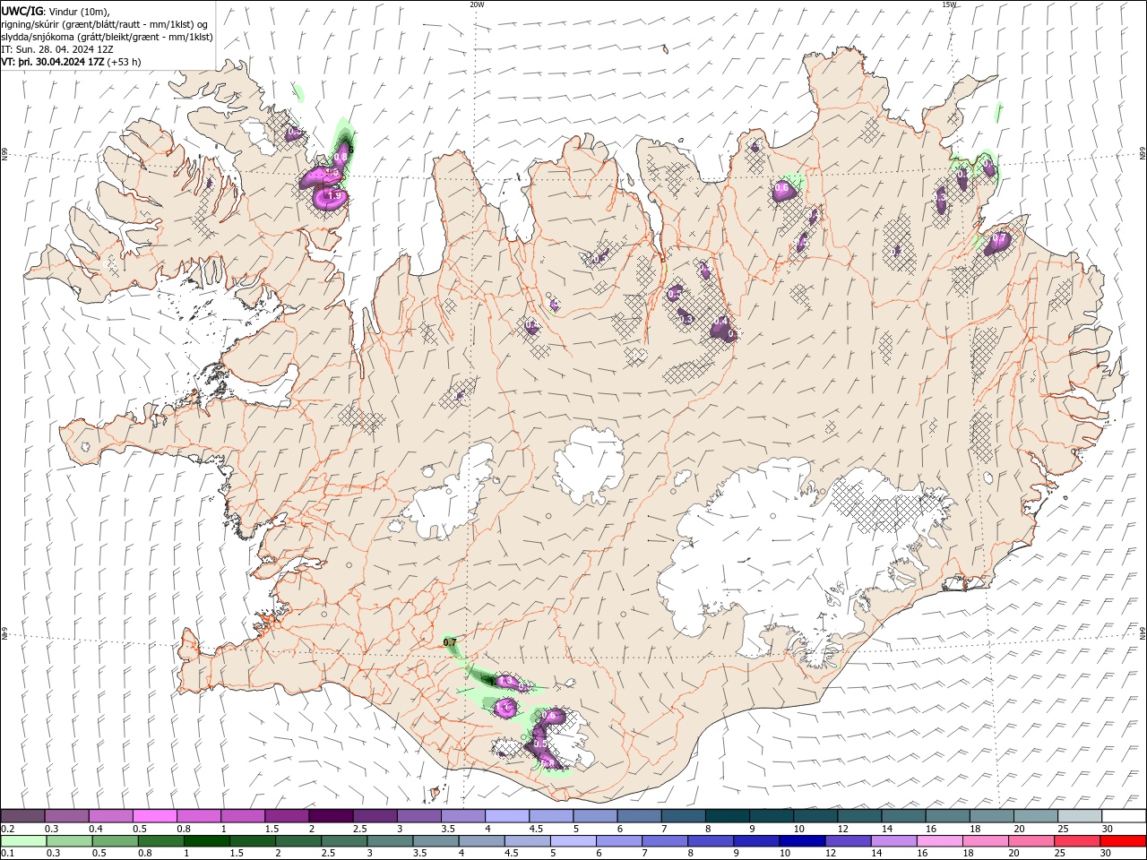This screenshot has height=860, width=1147.
Task: Pick the light grey snow swatch between 25 and 30
Action: click(x=1080, y=815)
